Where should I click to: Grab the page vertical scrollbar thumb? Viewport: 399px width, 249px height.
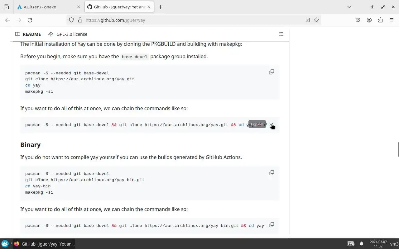(398, 149)
